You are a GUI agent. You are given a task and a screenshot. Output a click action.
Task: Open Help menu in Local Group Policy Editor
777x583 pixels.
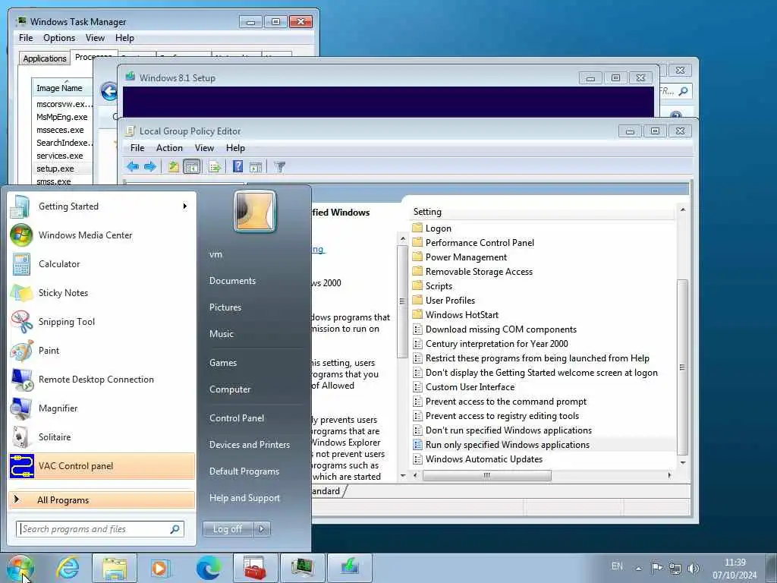click(235, 148)
